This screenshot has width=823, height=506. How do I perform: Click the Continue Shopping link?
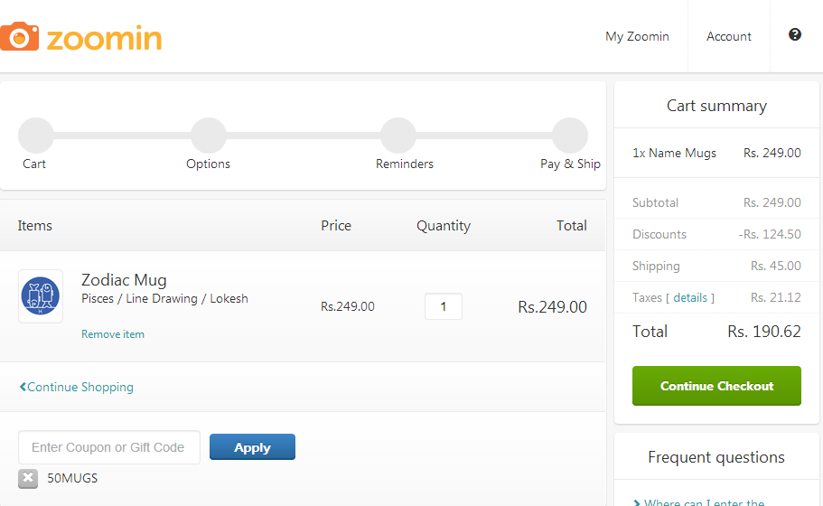[77, 387]
